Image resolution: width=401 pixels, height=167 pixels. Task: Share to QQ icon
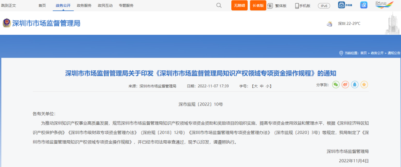[x=355, y=85]
